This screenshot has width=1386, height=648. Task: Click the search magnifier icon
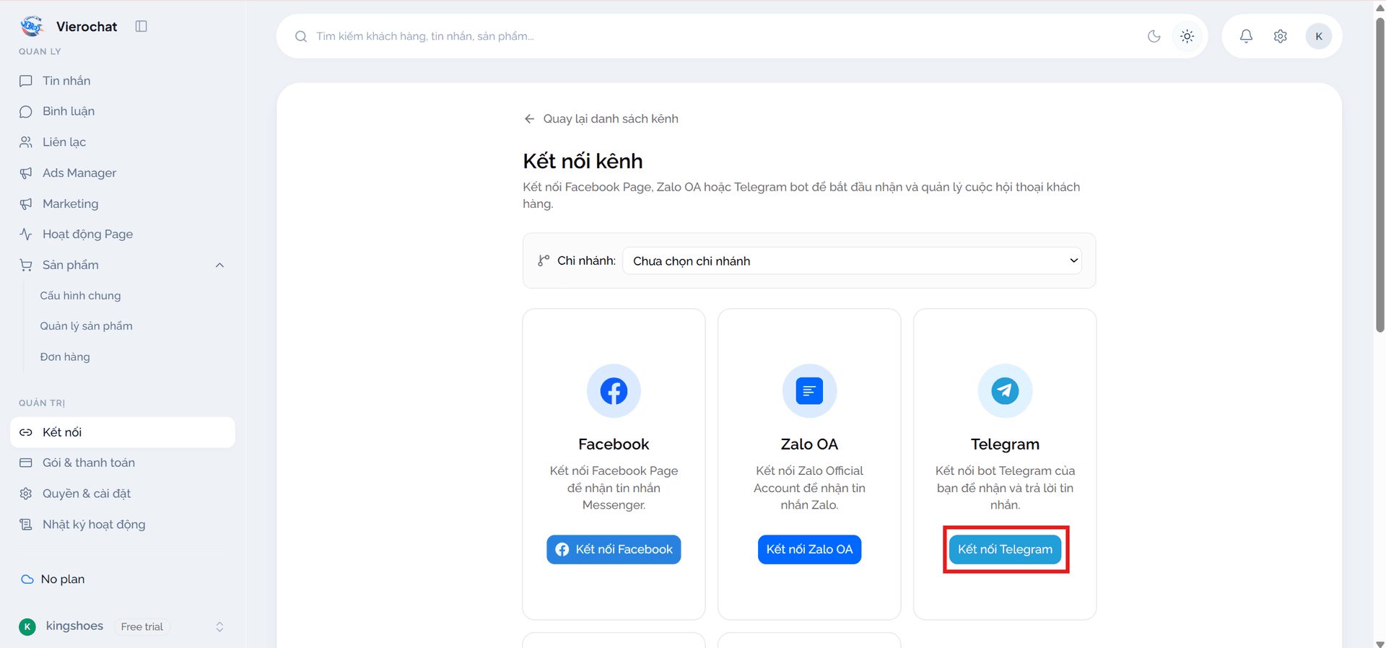point(301,36)
